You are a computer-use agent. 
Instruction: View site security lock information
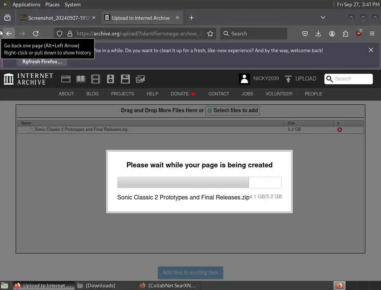[70, 34]
